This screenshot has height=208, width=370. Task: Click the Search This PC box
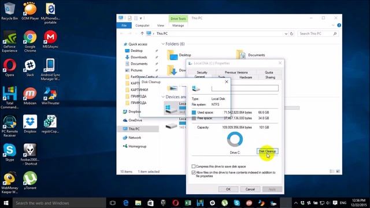click(318, 34)
